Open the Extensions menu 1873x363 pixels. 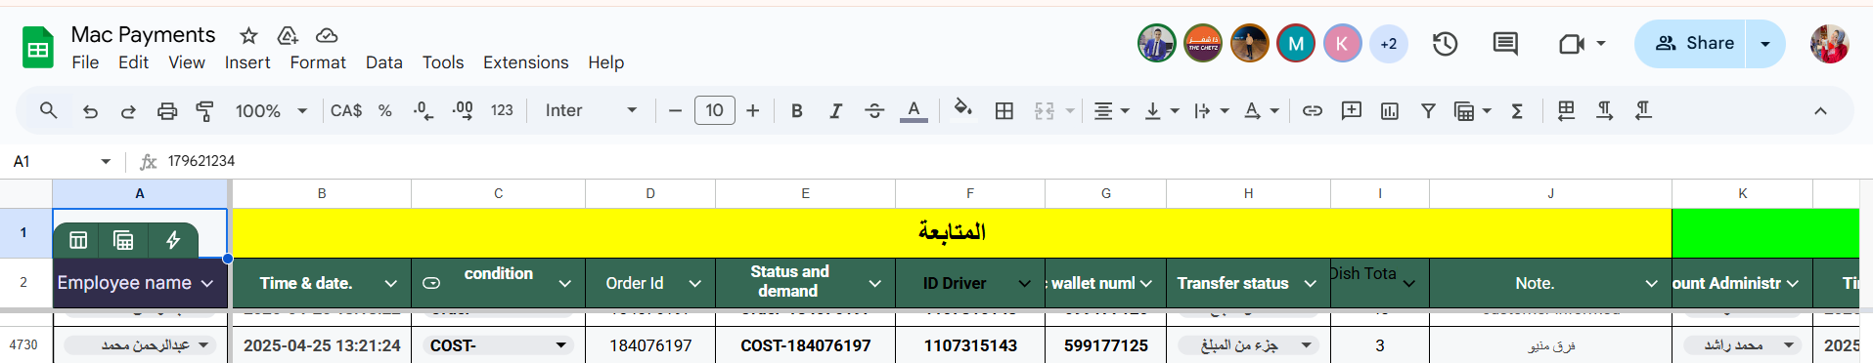pos(525,62)
